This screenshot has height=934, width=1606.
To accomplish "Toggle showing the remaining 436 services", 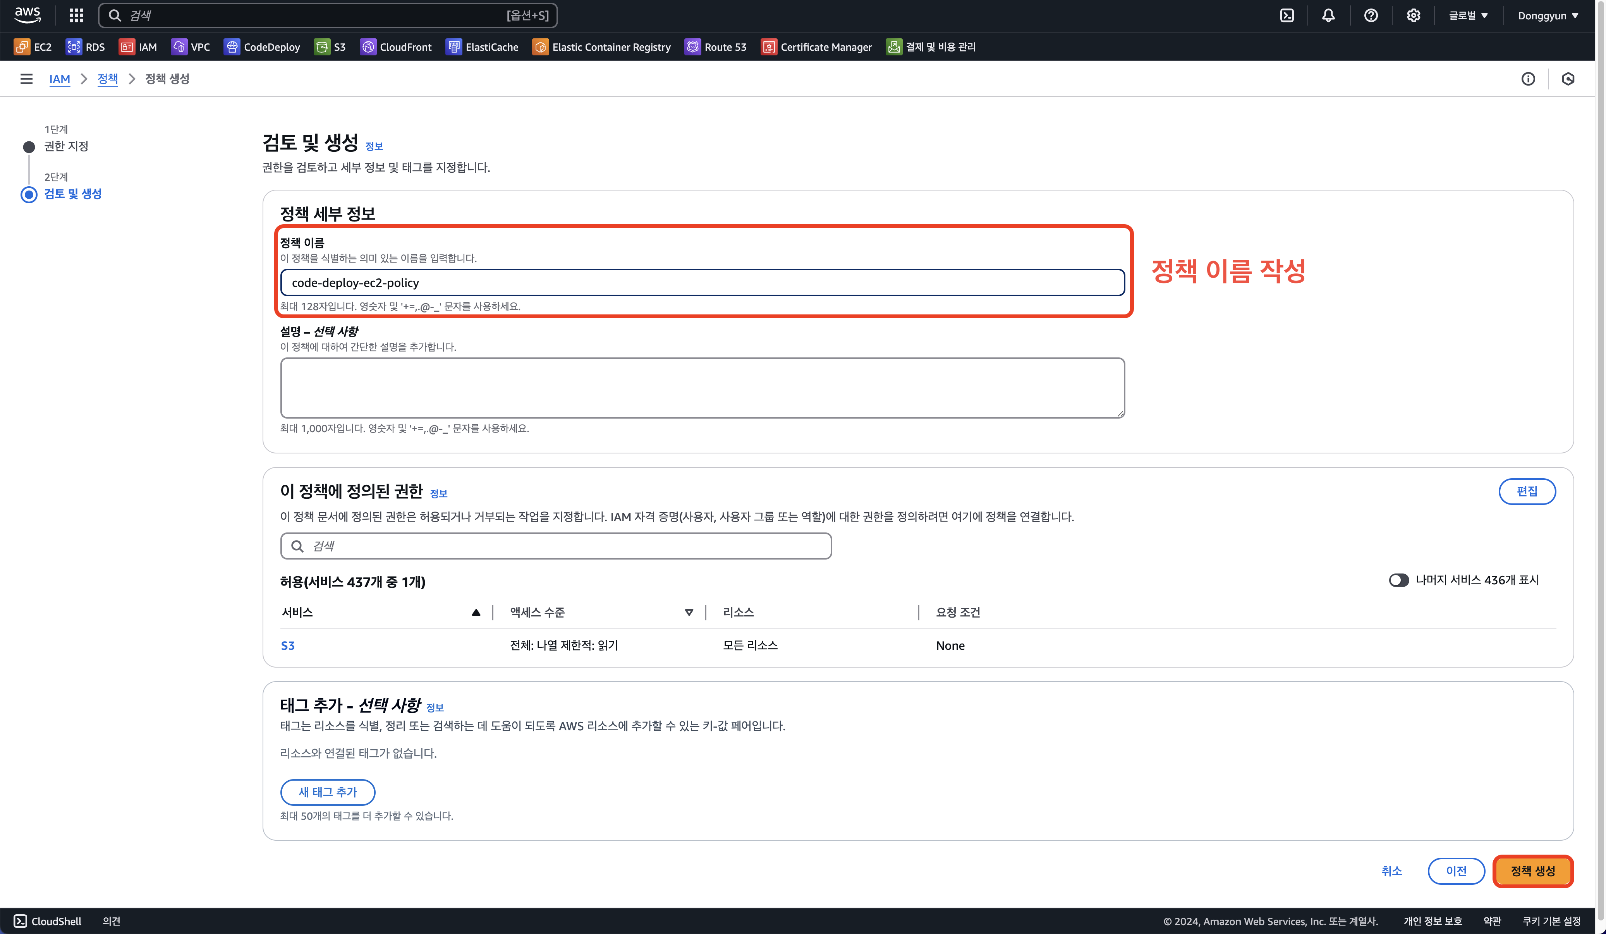I will click(1398, 580).
